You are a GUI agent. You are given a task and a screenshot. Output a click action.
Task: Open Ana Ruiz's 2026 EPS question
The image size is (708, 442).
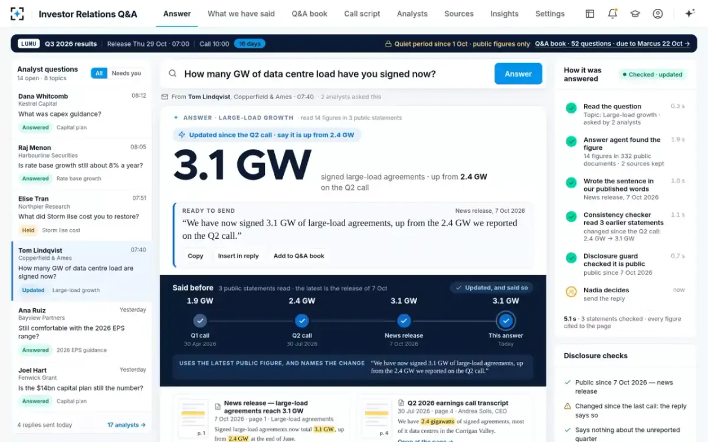click(81, 331)
